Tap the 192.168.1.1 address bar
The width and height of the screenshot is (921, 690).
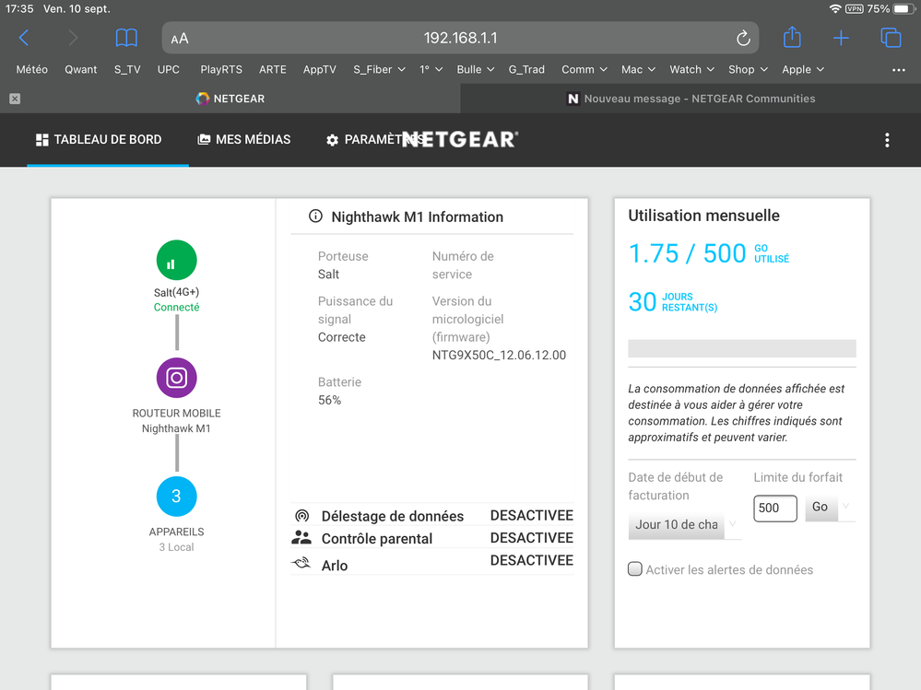(461, 38)
